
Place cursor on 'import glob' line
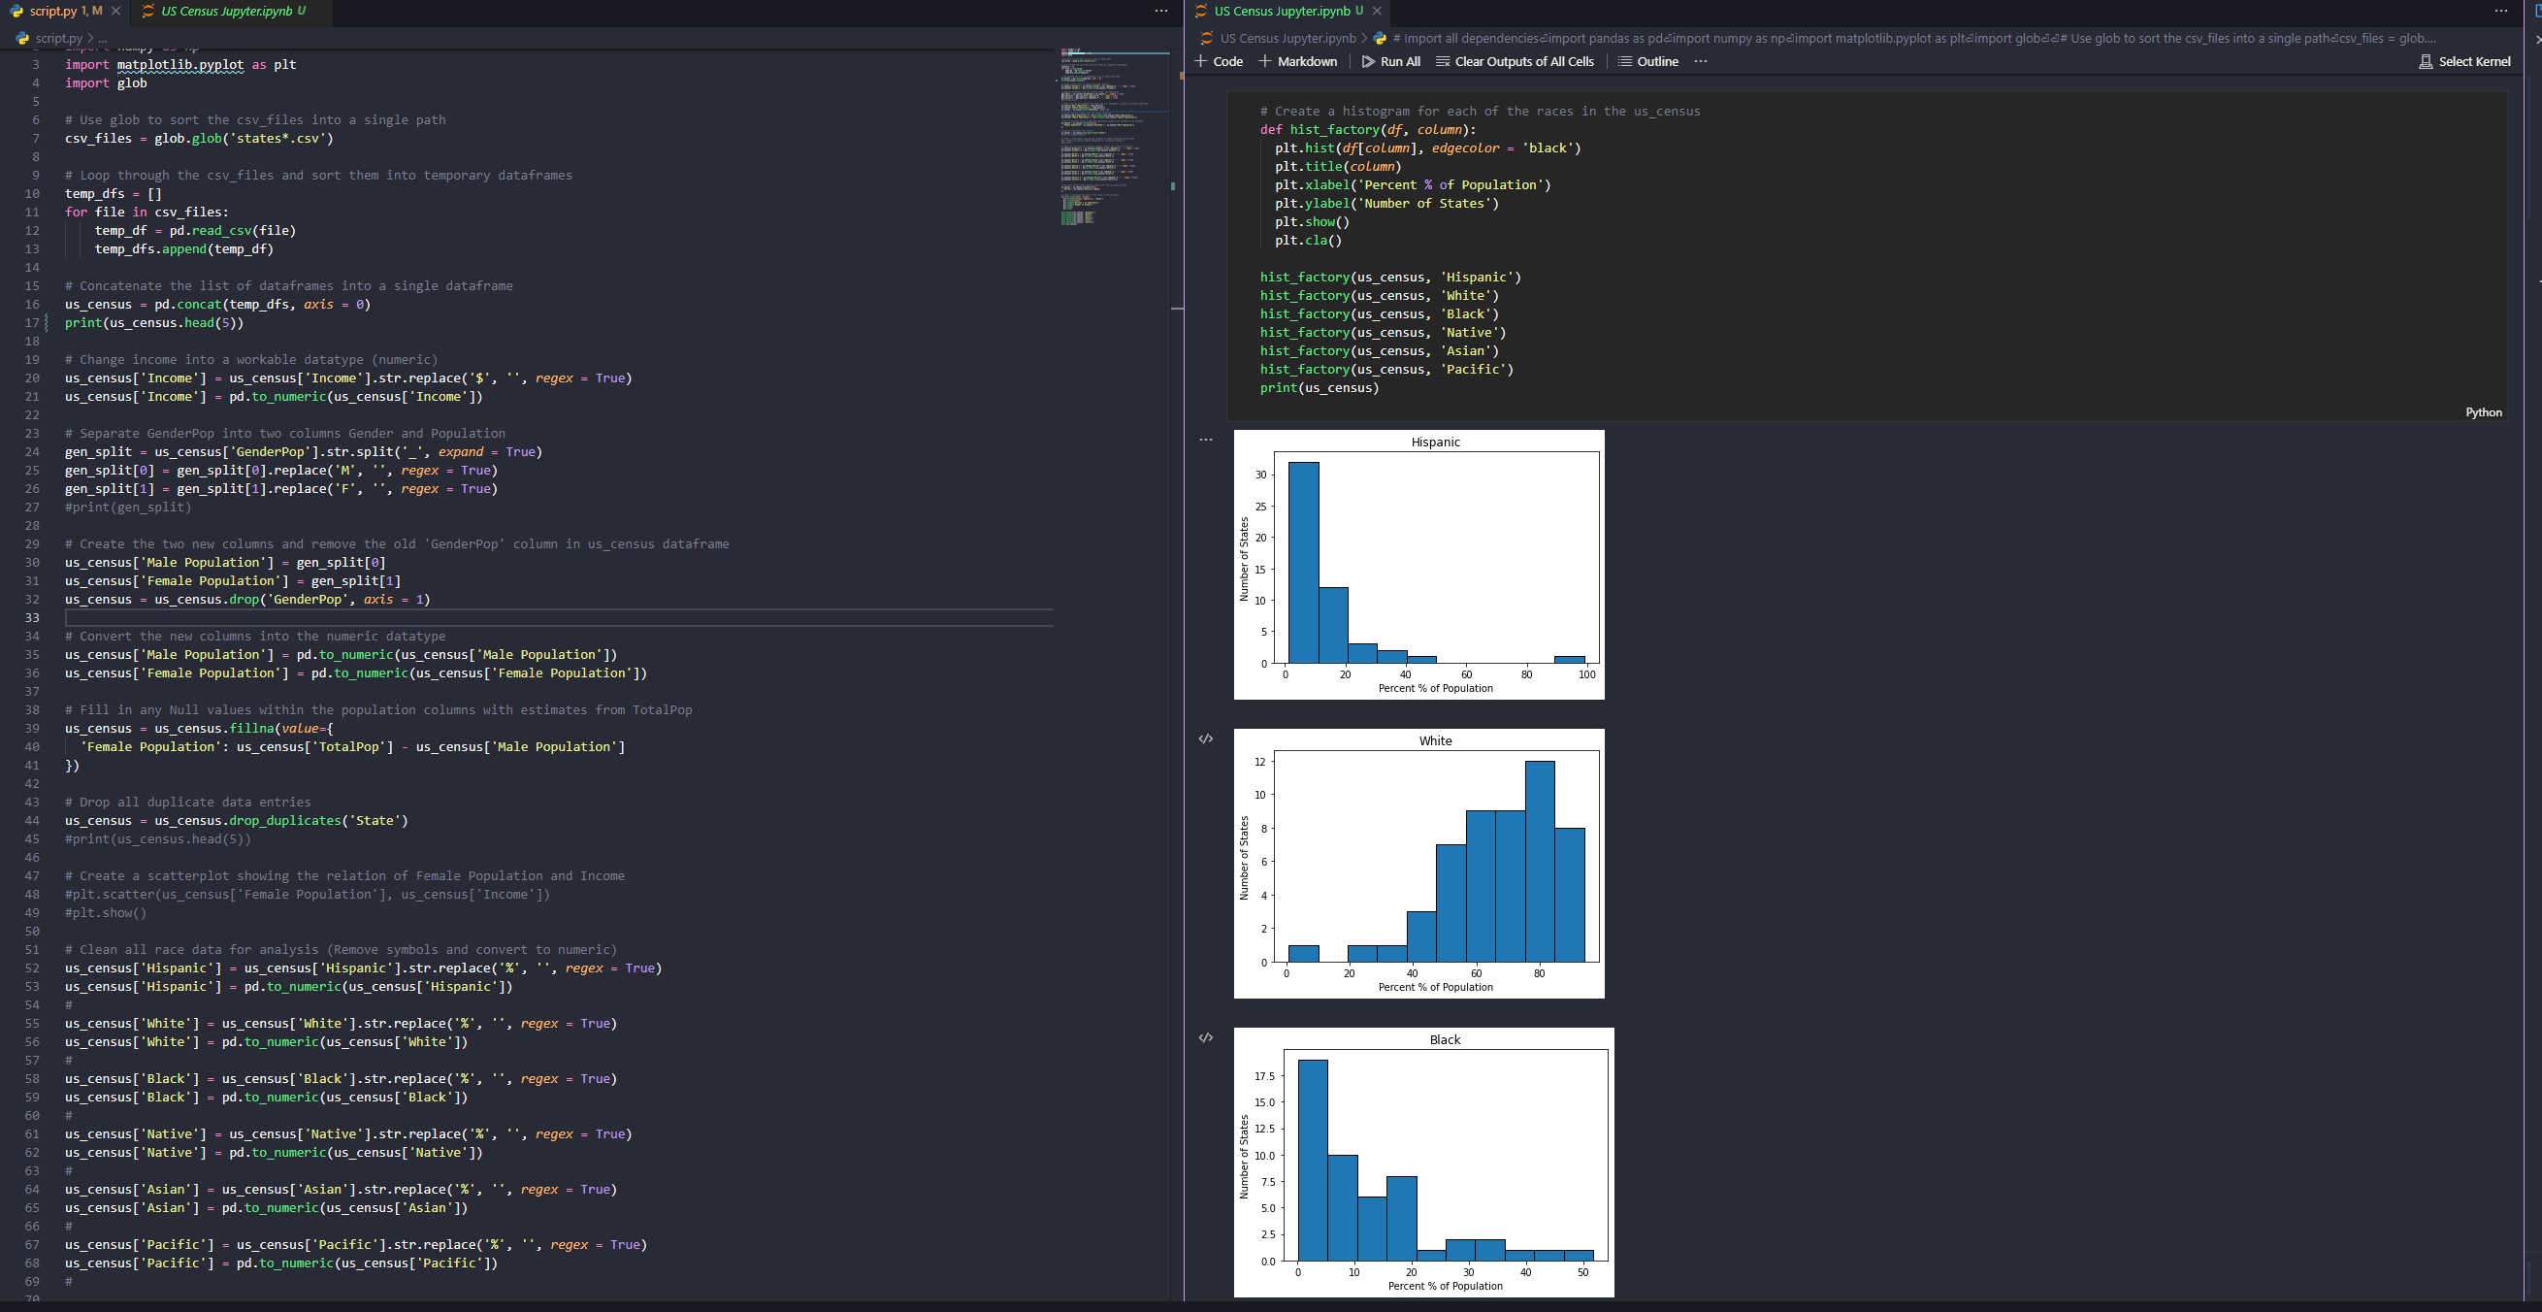pyautogui.click(x=106, y=82)
